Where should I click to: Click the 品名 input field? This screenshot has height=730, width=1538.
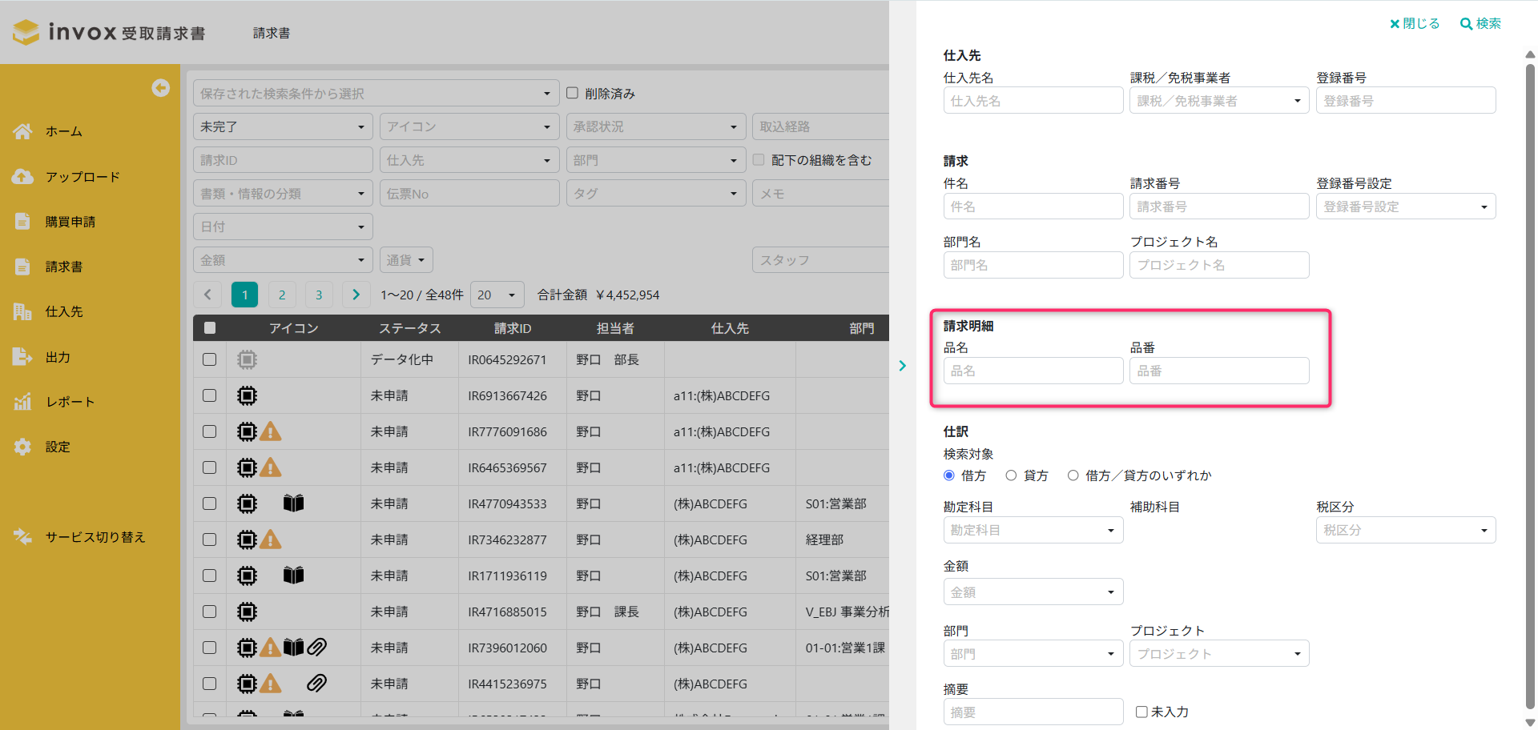[x=1033, y=371]
